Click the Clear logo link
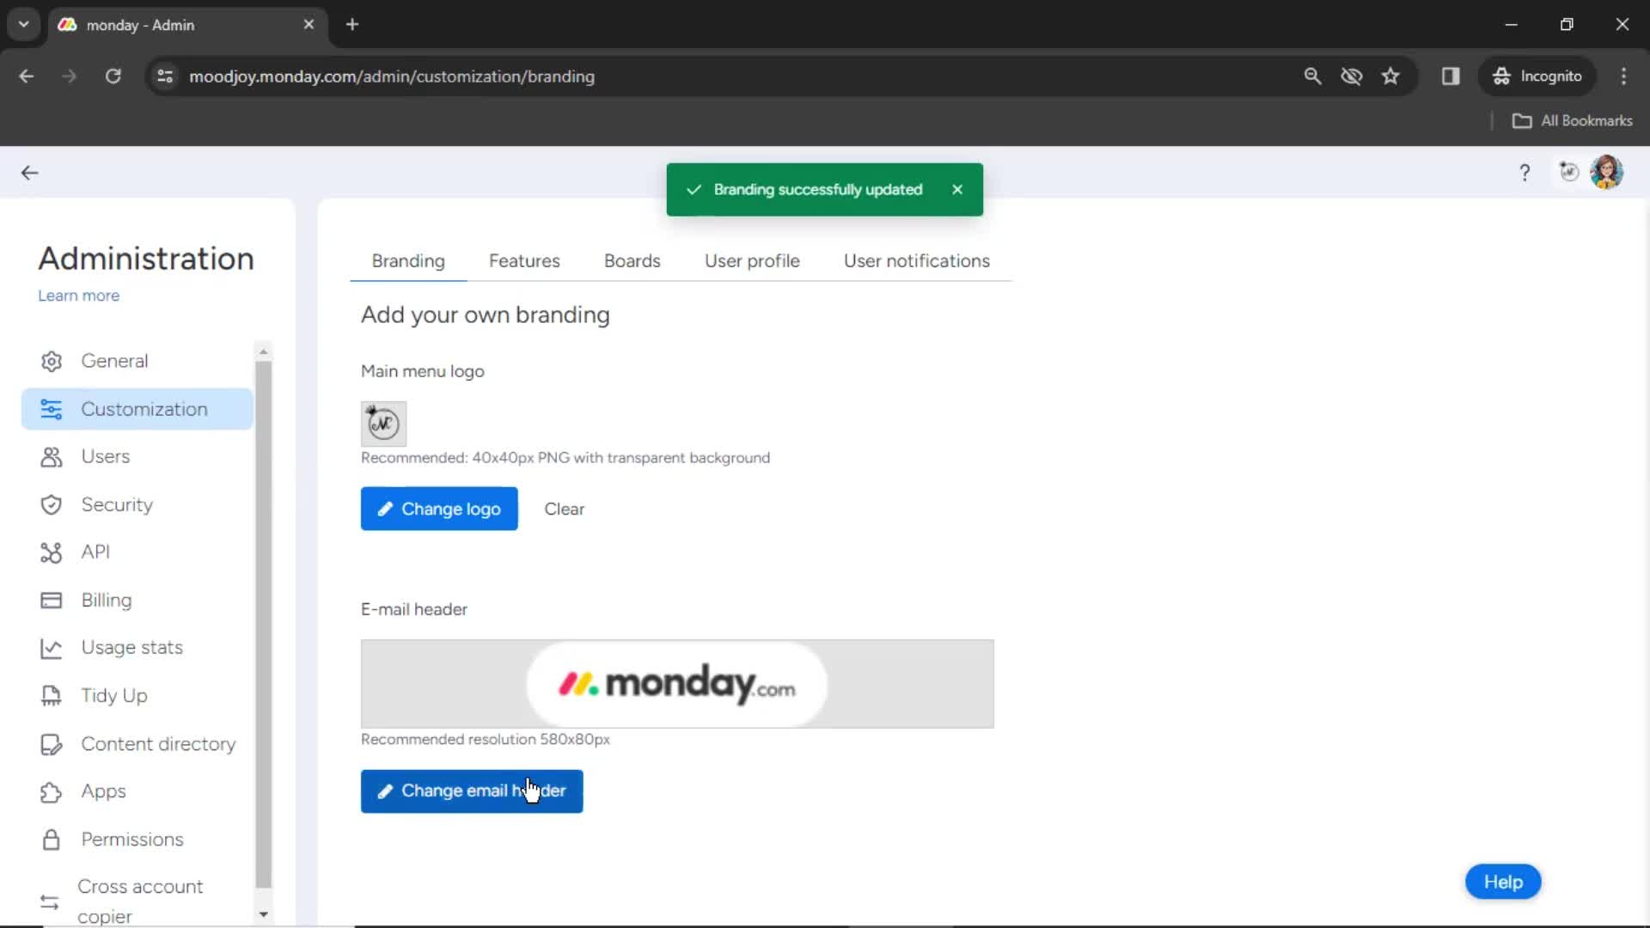 pos(565,509)
